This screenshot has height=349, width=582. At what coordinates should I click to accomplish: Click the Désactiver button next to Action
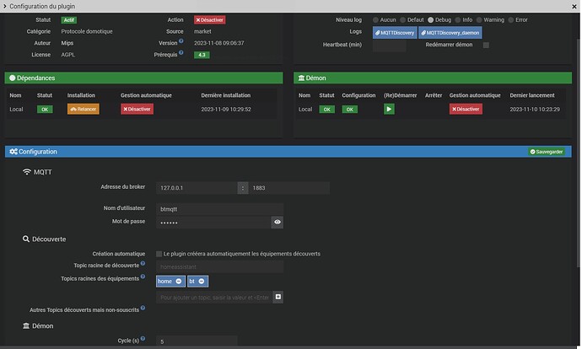pos(210,20)
